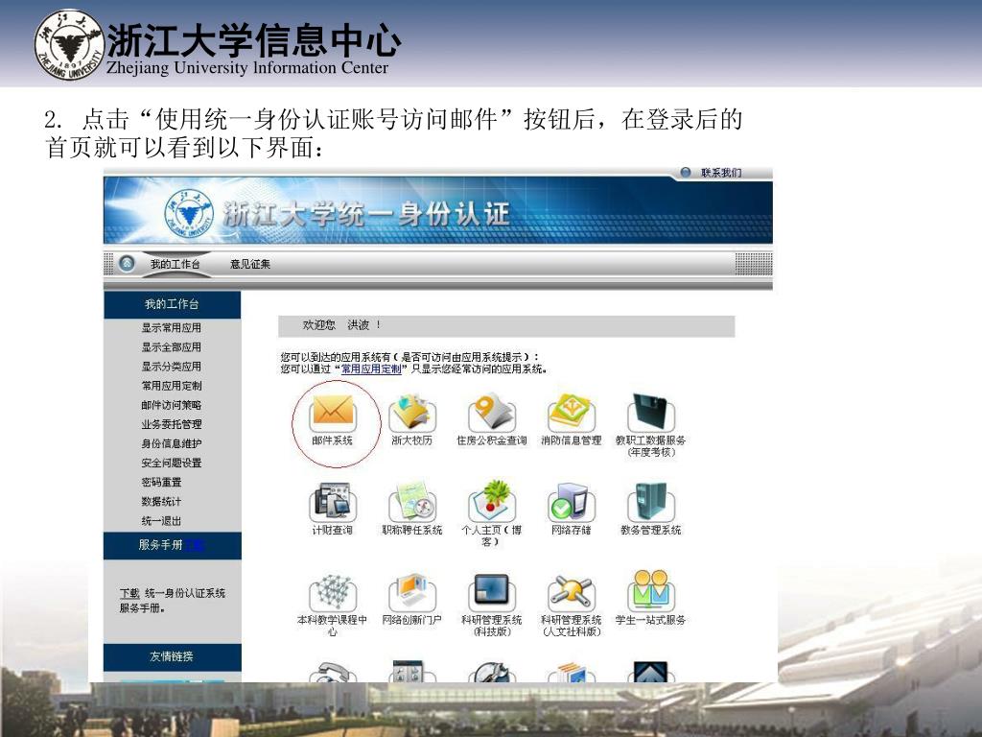The image size is (982, 737).
Task: Select the 意见征集 tab
Action: [250, 265]
